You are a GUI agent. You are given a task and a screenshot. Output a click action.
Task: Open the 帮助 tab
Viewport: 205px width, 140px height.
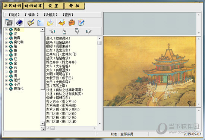pos(74,6)
